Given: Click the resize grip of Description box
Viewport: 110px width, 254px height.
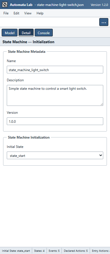Looking at the screenshot, I should [102, 104].
